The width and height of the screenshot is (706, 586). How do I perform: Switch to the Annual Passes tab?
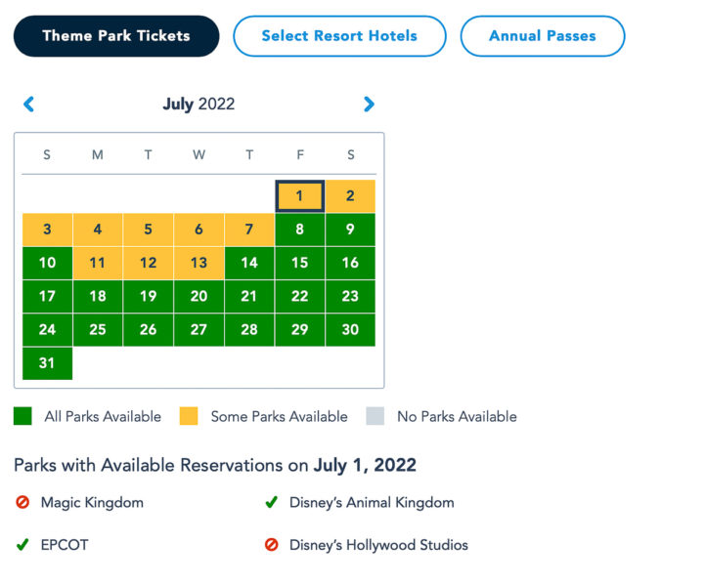pyautogui.click(x=543, y=36)
